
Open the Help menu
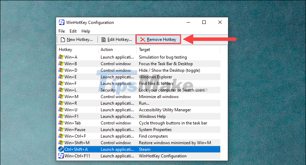click(x=86, y=31)
